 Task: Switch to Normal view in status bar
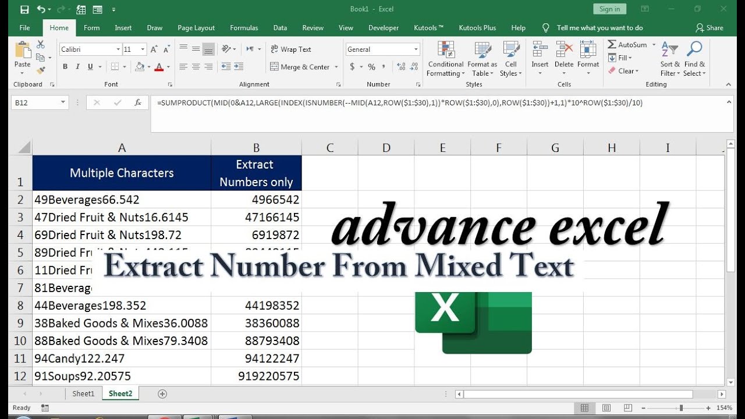(x=584, y=408)
